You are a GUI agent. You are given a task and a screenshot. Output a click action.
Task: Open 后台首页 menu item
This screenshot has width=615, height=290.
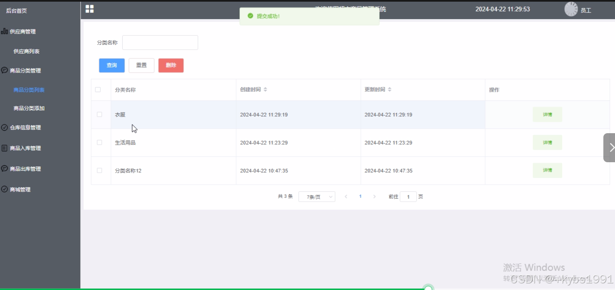click(x=16, y=11)
